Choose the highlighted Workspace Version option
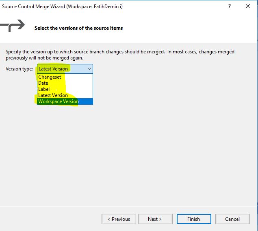Viewport: 258px width, 231px height. point(65,101)
